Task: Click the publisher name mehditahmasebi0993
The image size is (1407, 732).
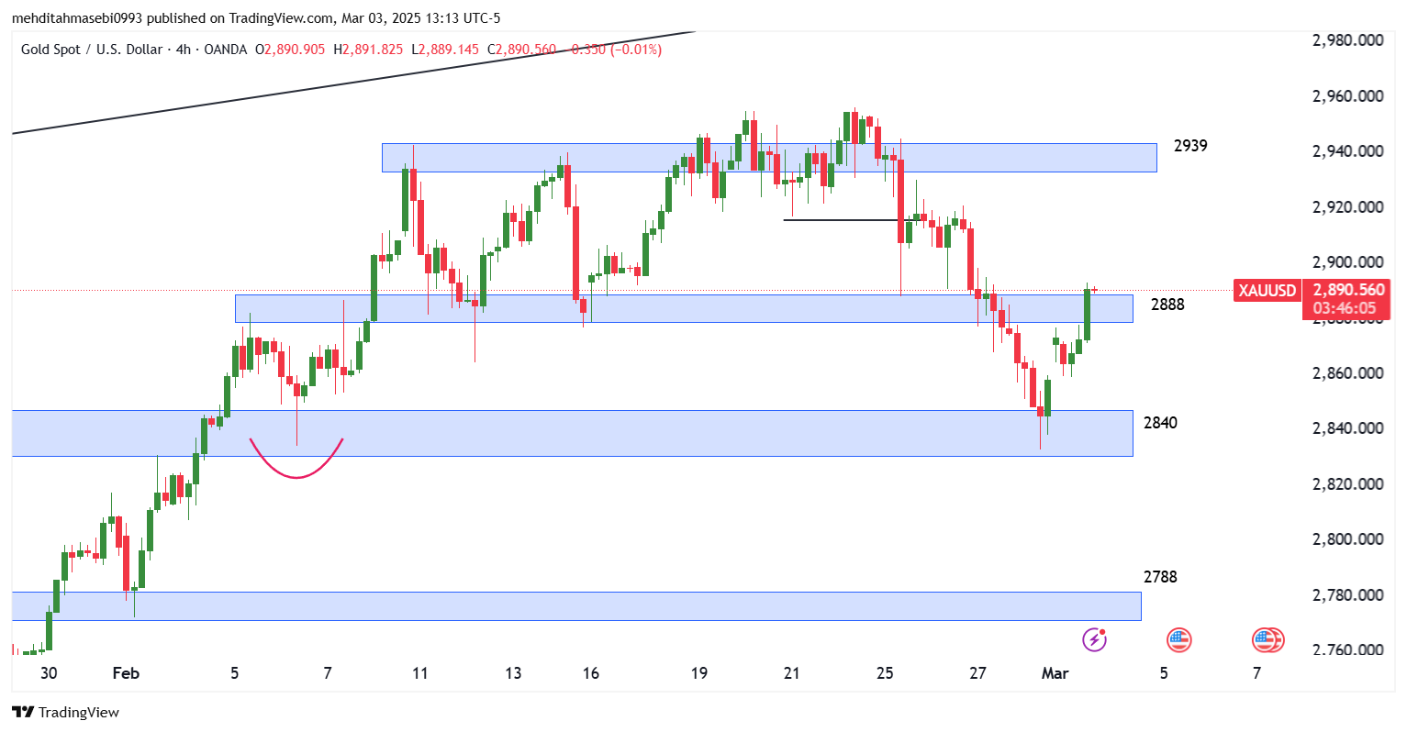Action: click(77, 18)
